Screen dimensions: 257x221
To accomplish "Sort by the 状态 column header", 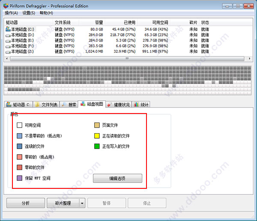I will (205, 22).
